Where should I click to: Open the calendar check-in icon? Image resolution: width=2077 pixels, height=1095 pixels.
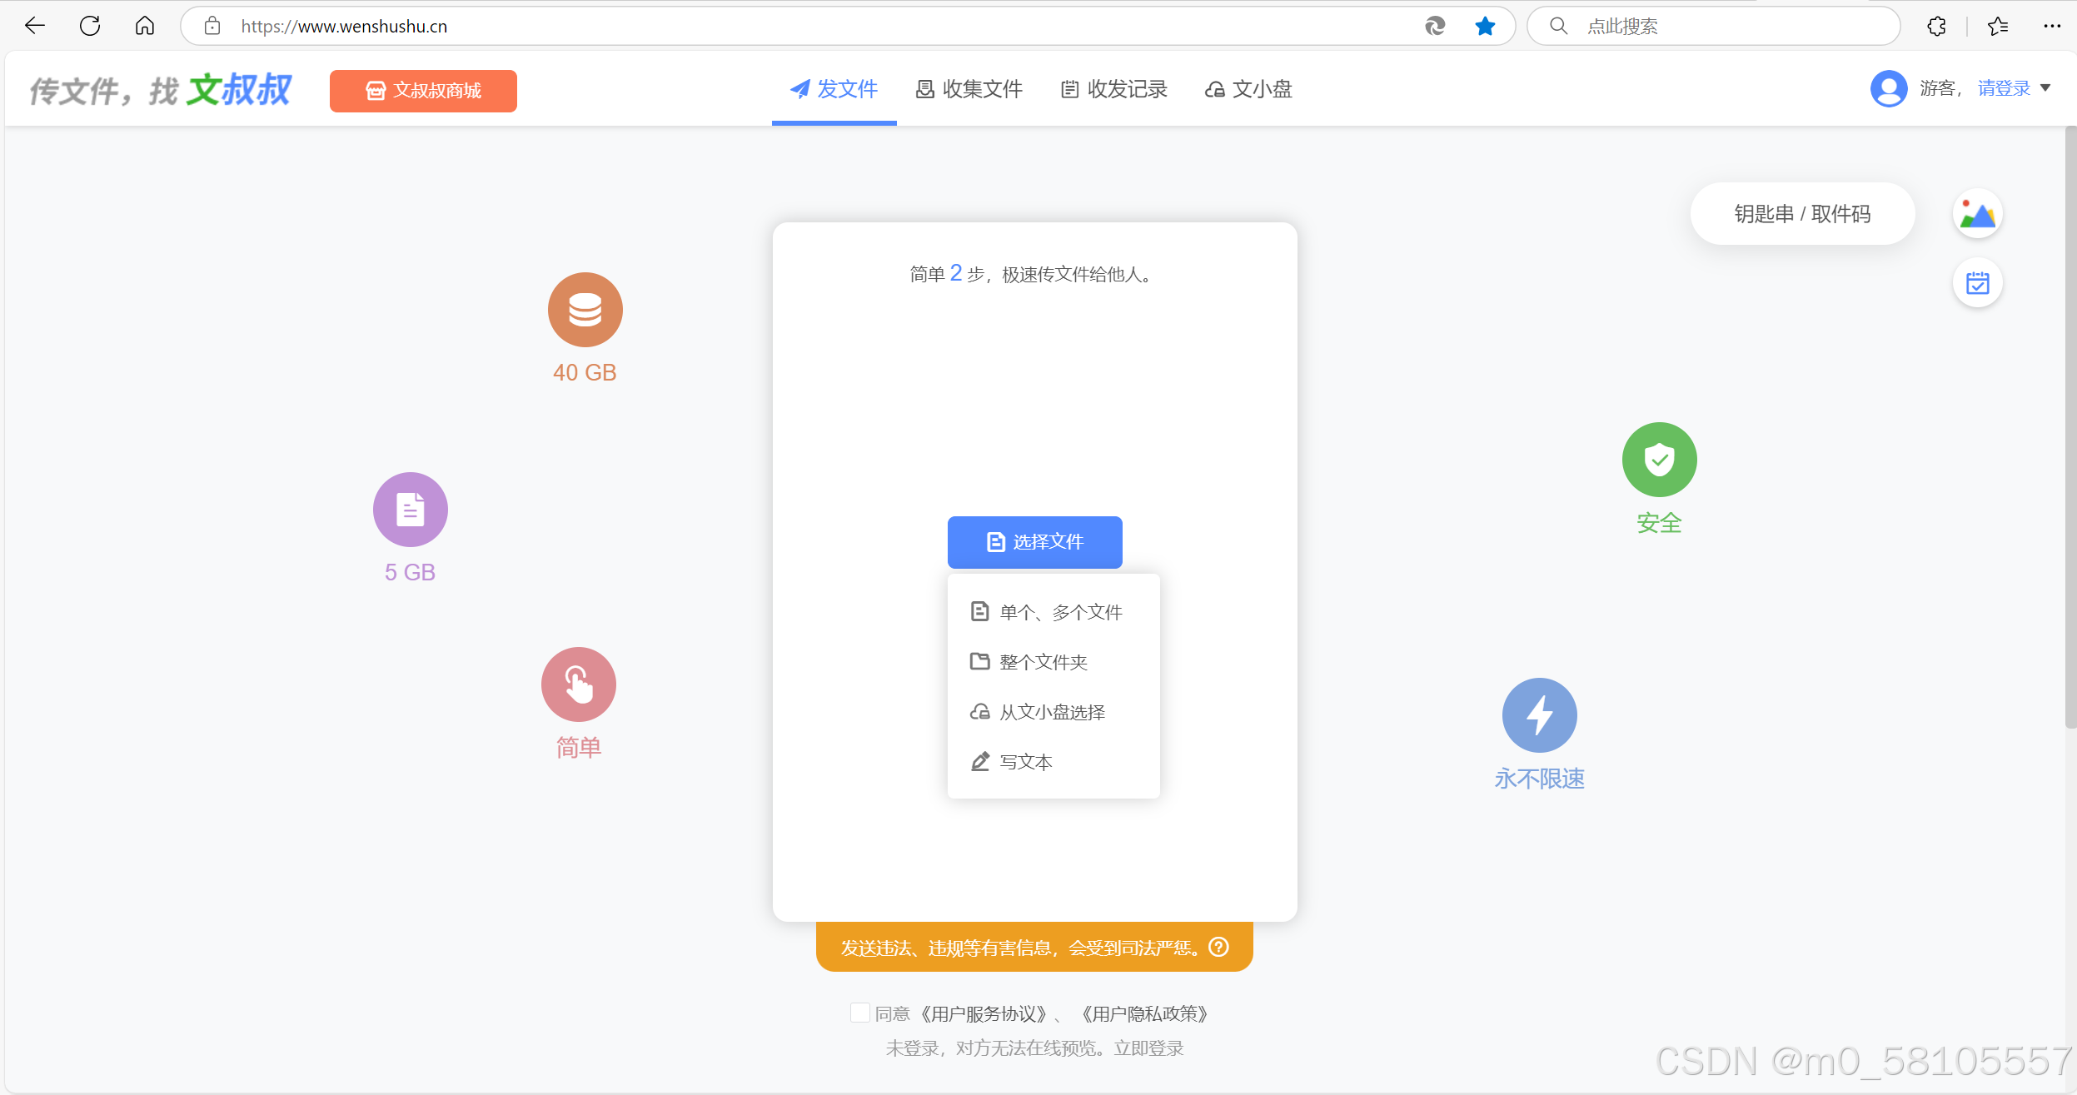pos(1977,283)
